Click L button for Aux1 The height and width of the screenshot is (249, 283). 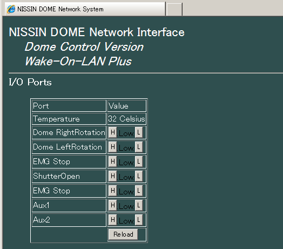tap(139, 205)
